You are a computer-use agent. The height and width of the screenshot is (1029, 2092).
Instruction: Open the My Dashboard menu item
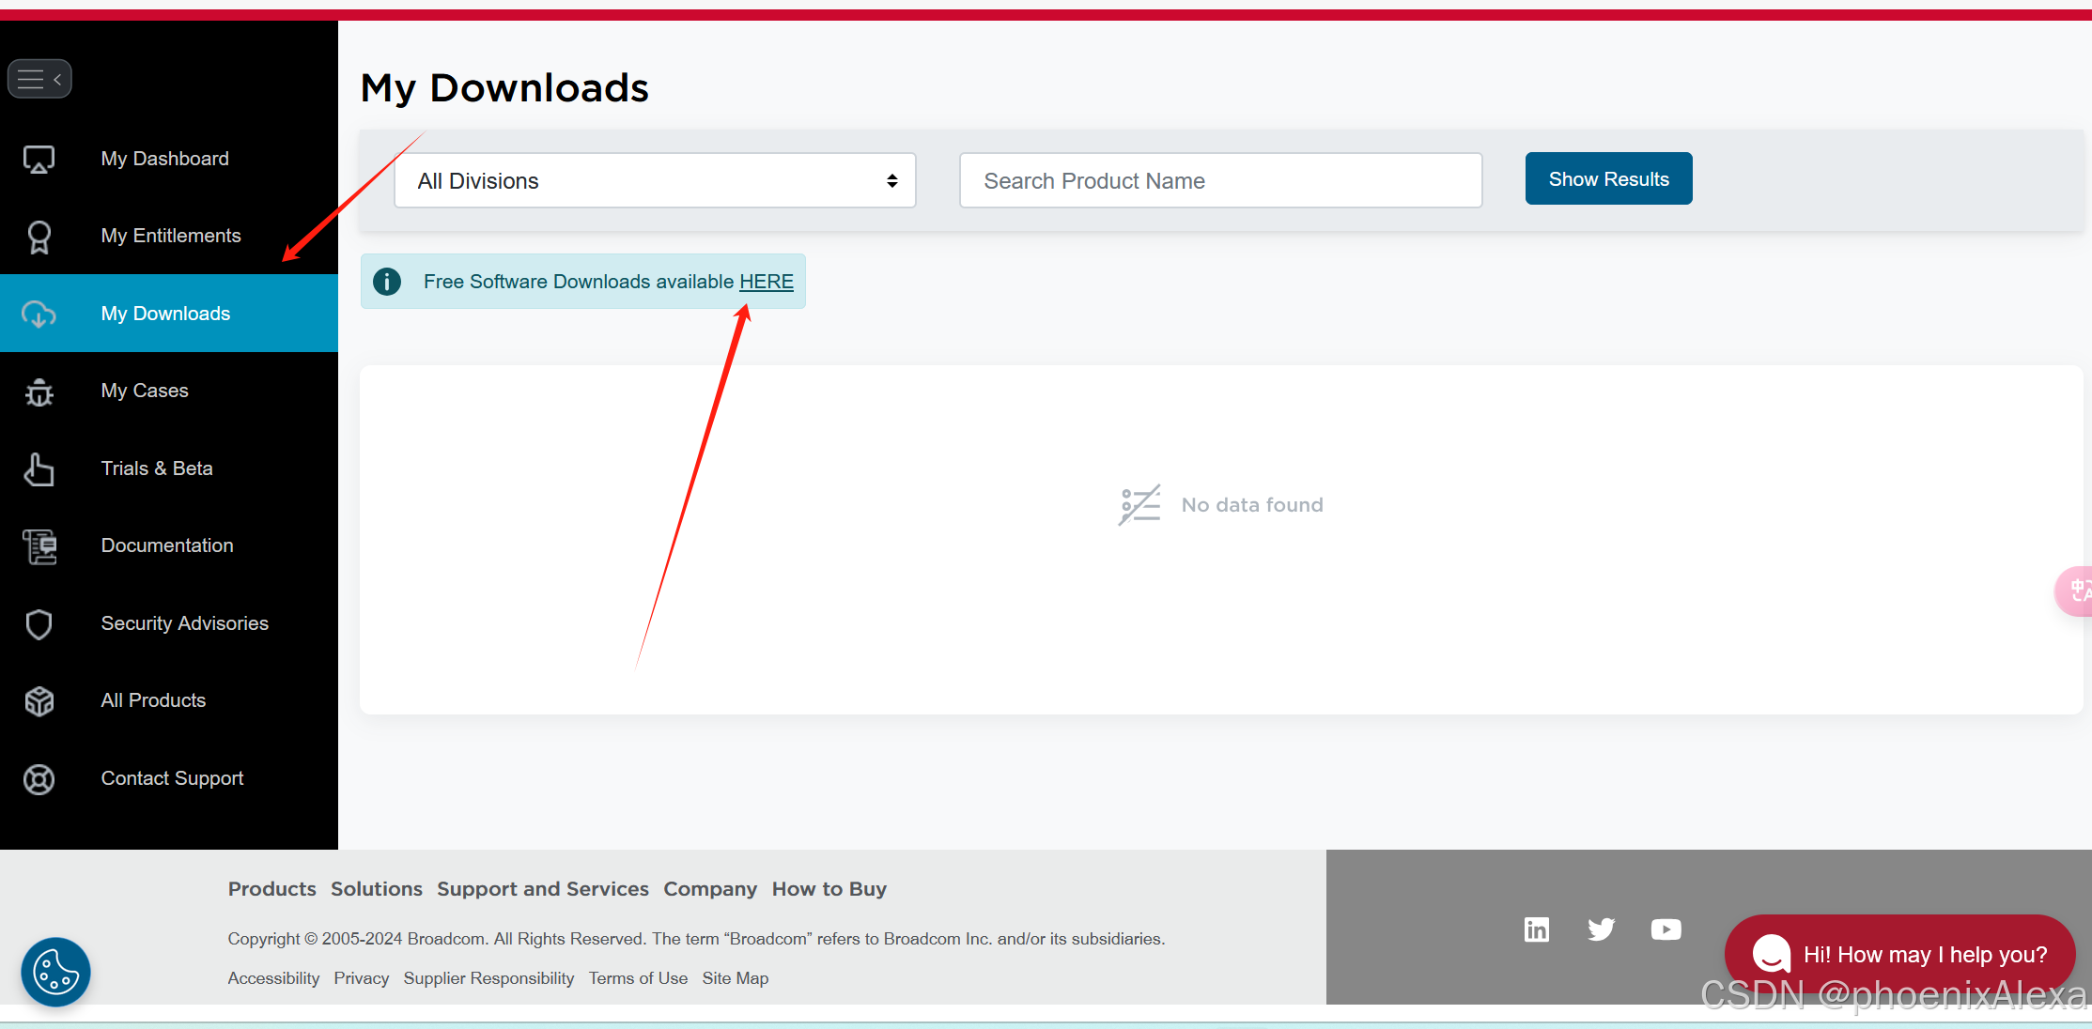tap(169, 159)
